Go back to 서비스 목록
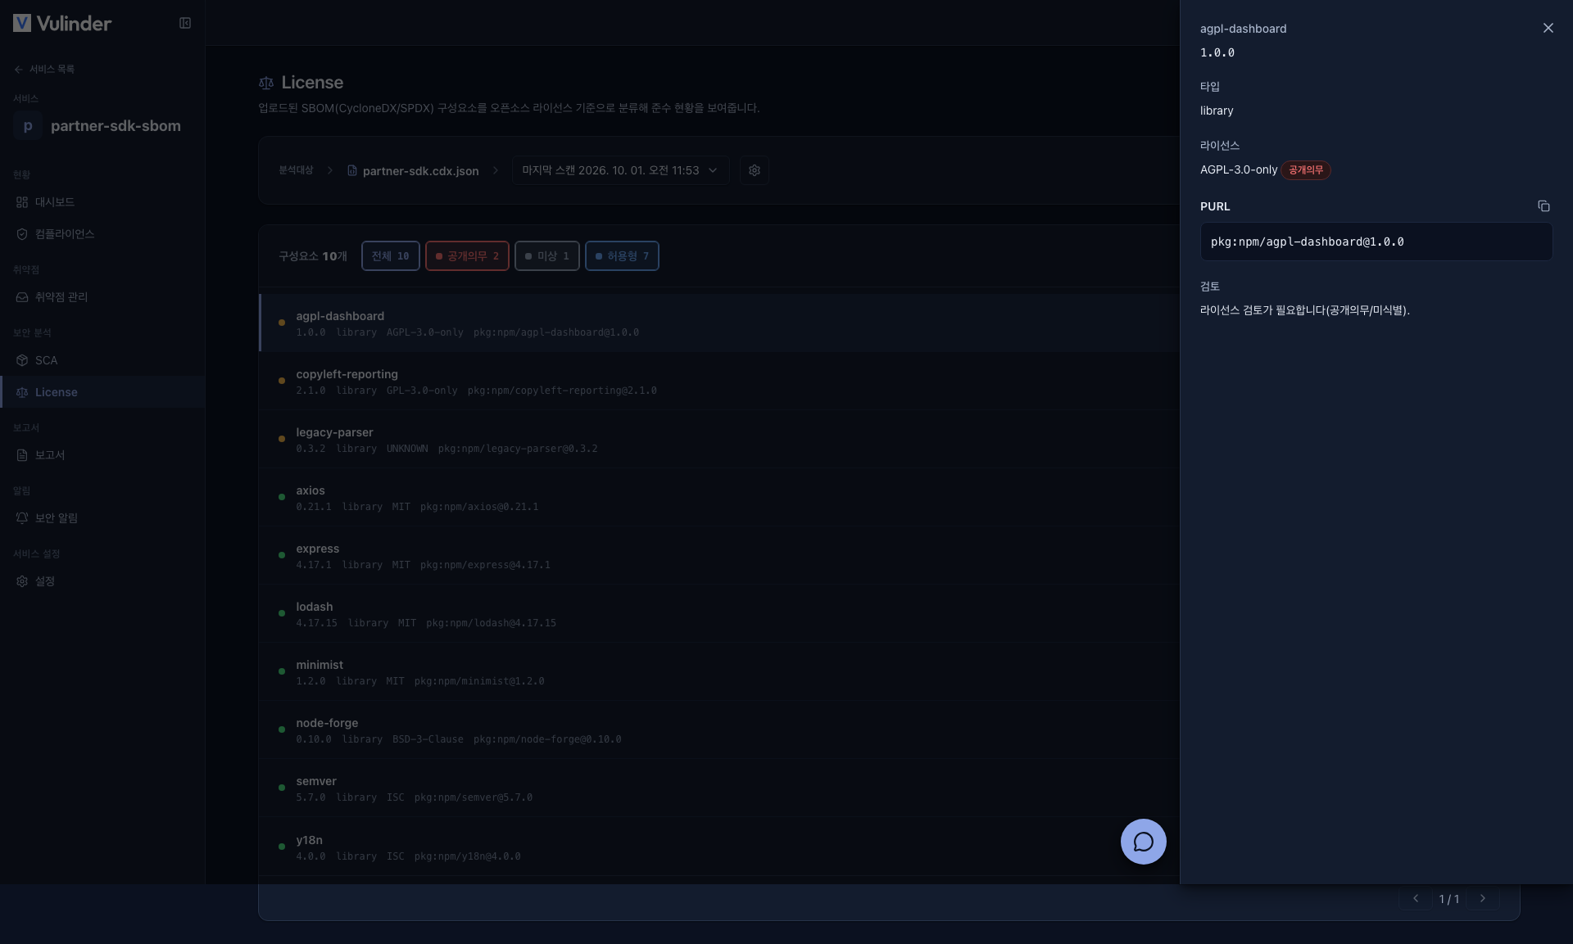1573x944 pixels. click(x=44, y=70)
